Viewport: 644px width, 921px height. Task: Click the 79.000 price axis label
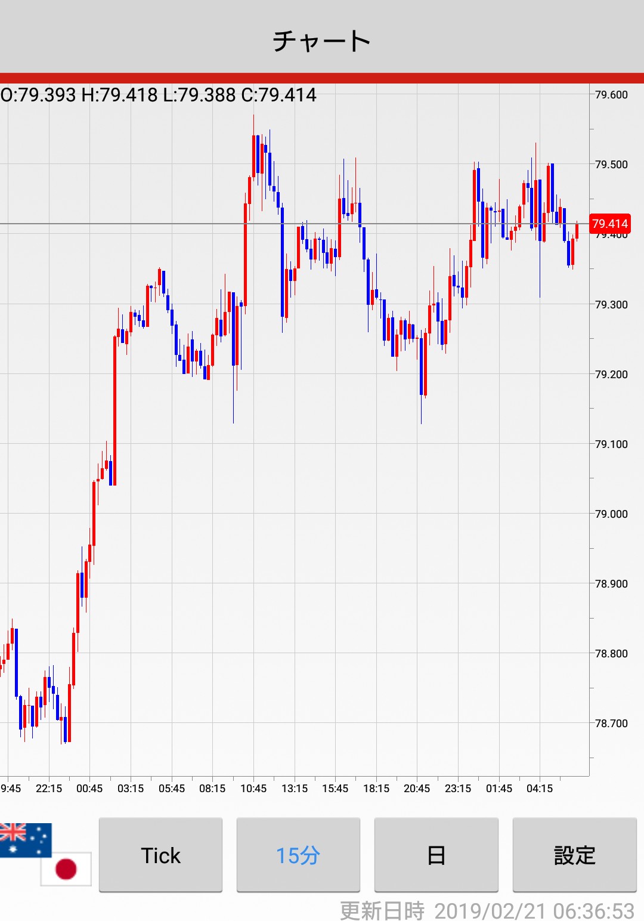point(611,514)
